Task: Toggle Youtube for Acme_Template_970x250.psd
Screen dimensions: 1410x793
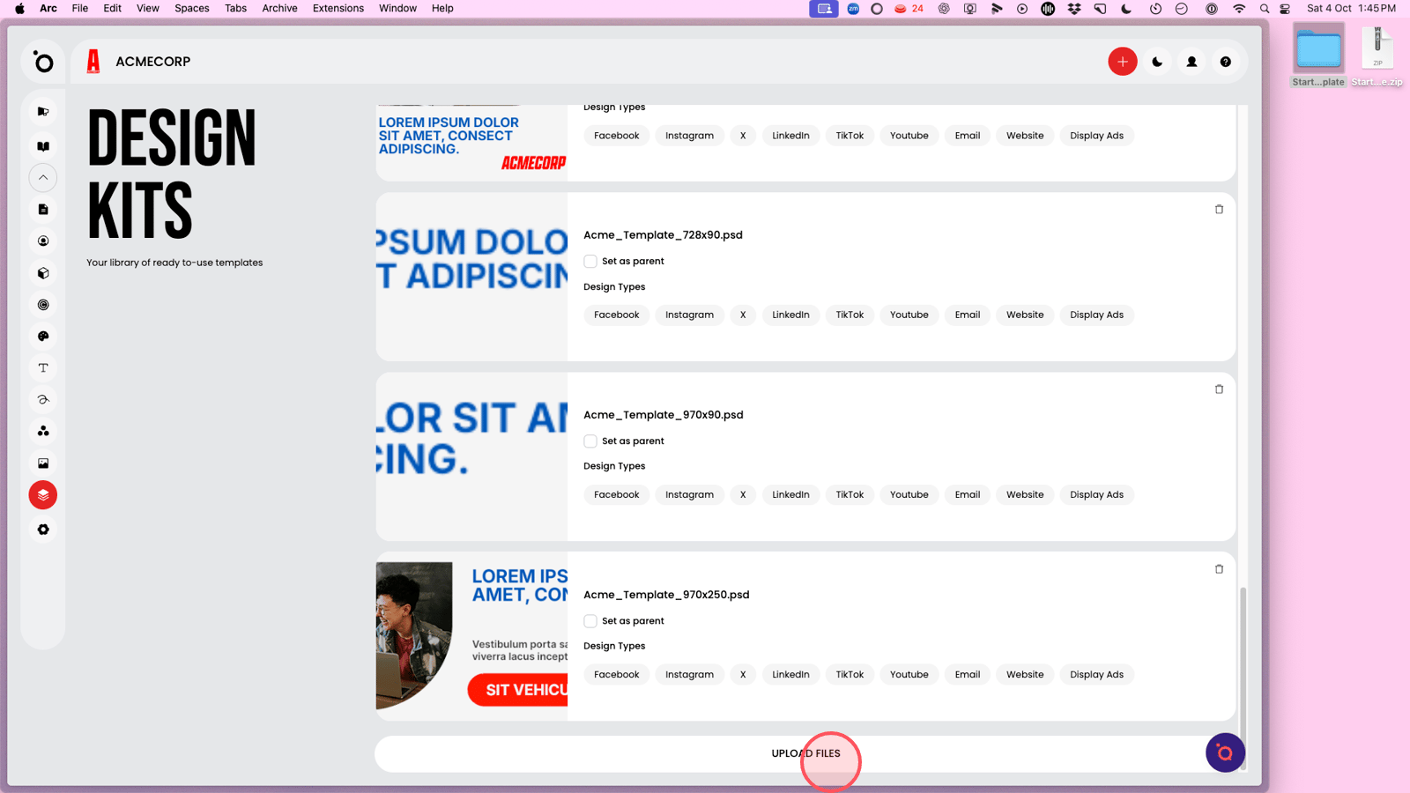Action: pos(909,675)
